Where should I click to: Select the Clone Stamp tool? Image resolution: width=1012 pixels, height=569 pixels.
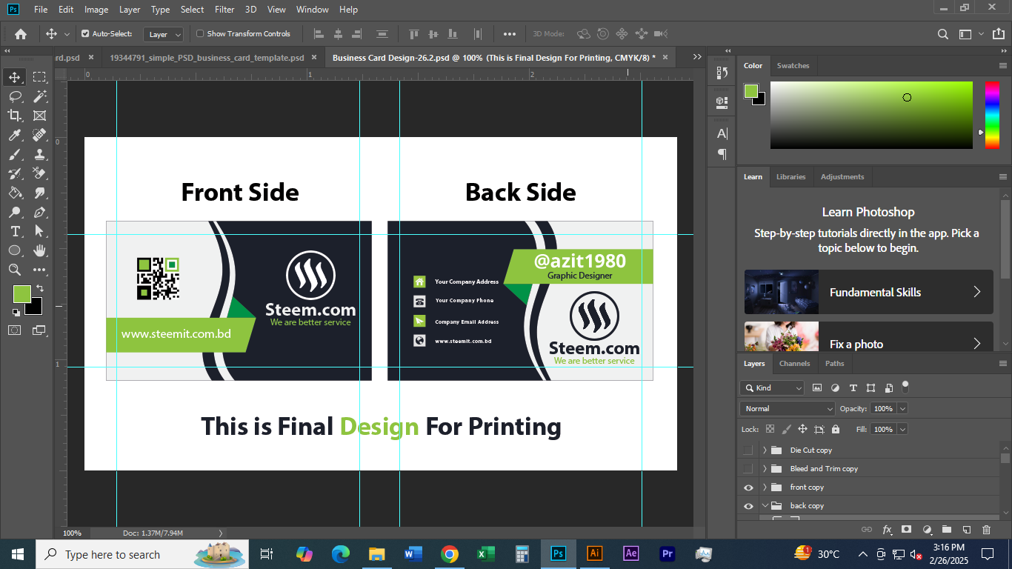[x=39, y=155]
